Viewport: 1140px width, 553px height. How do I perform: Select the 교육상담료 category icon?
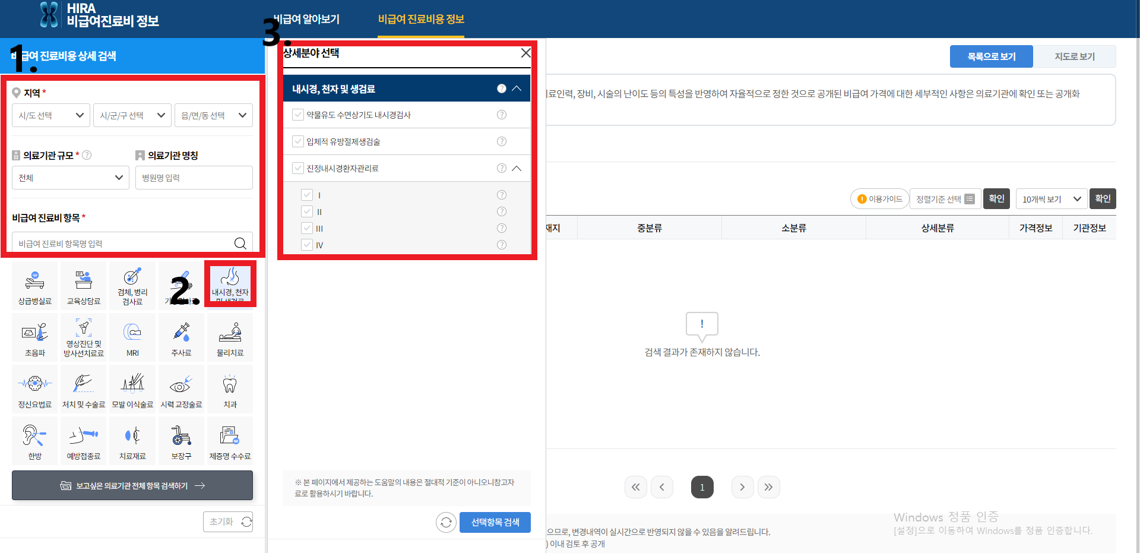tap(84, 286)
